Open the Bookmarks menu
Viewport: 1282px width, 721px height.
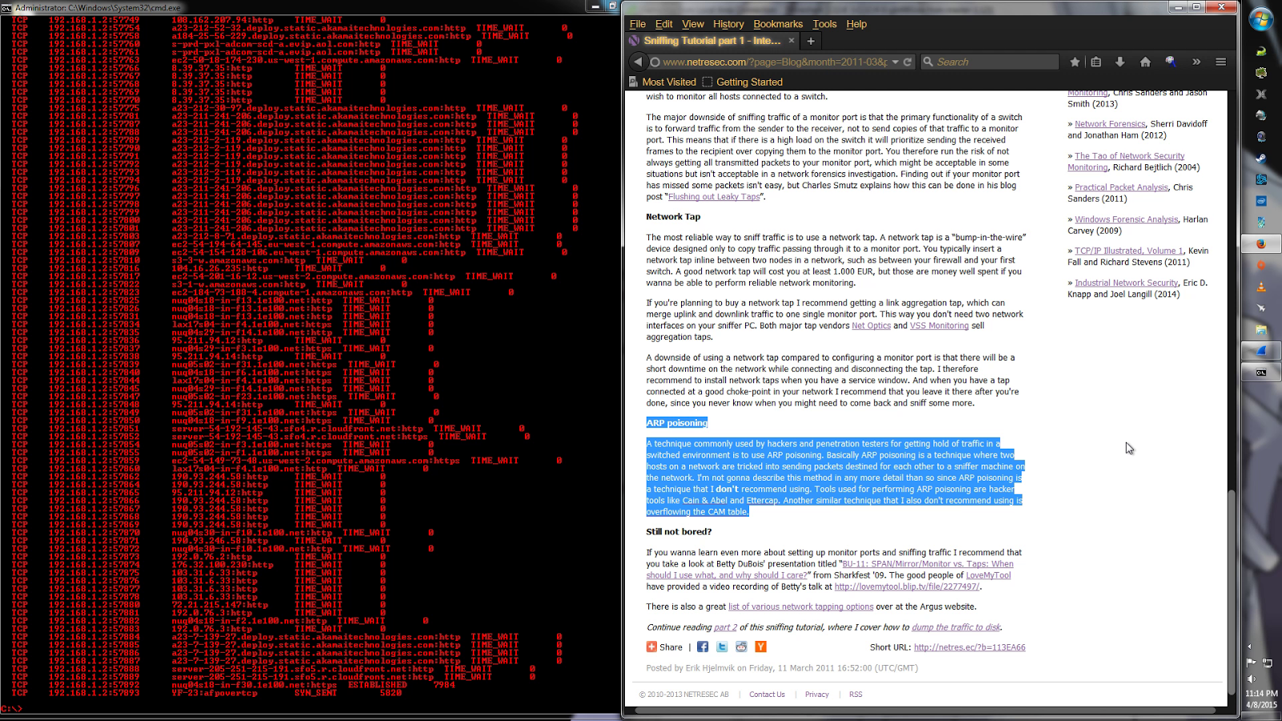778,24
